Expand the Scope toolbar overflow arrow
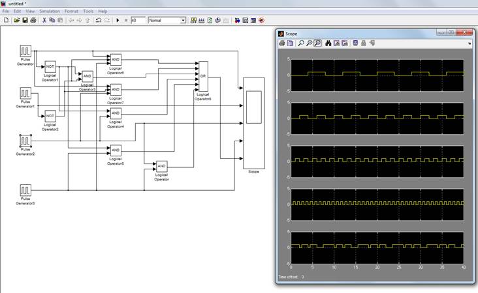This screenshot has height=293, width=478. pyautogui.click(x=470, y=44)
